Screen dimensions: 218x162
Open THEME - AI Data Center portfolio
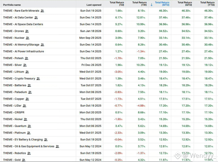[x=18, y=18]
